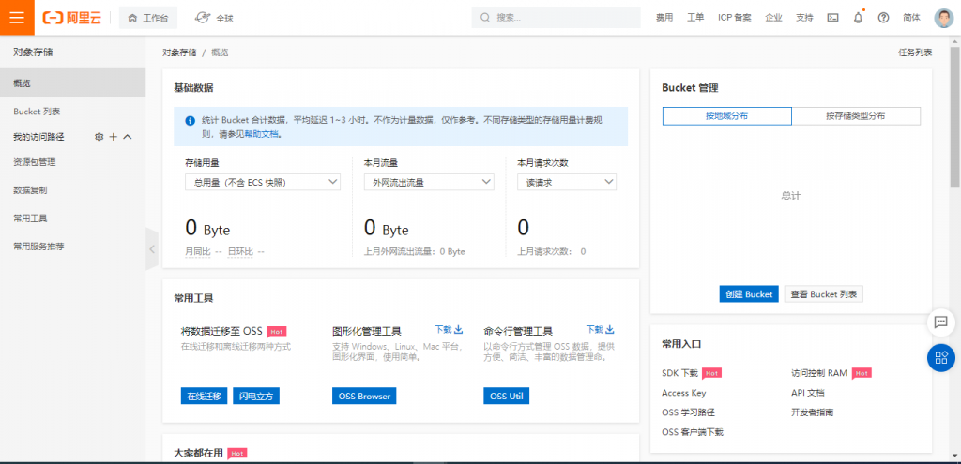The image size is (961, 464).
Task: Open the help question mark icon
Action: pyautogui.click(x=883, y=18)
